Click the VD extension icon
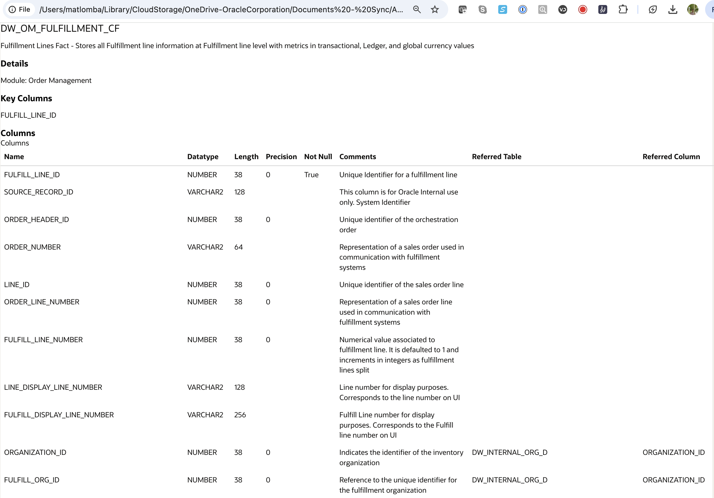Screen dimensions: 714x498 562,10
